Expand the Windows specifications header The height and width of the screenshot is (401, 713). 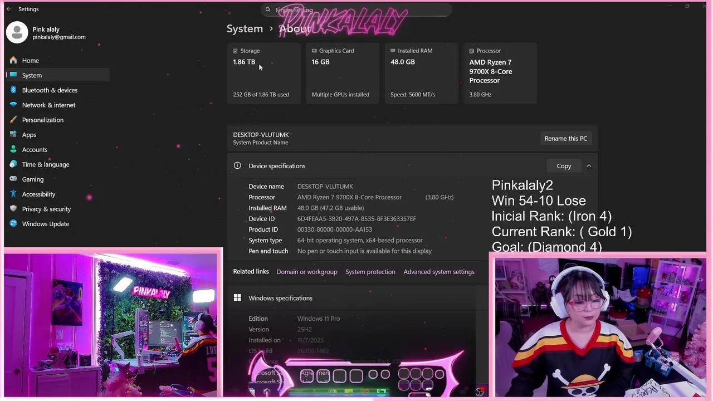[x=356, y=298]
